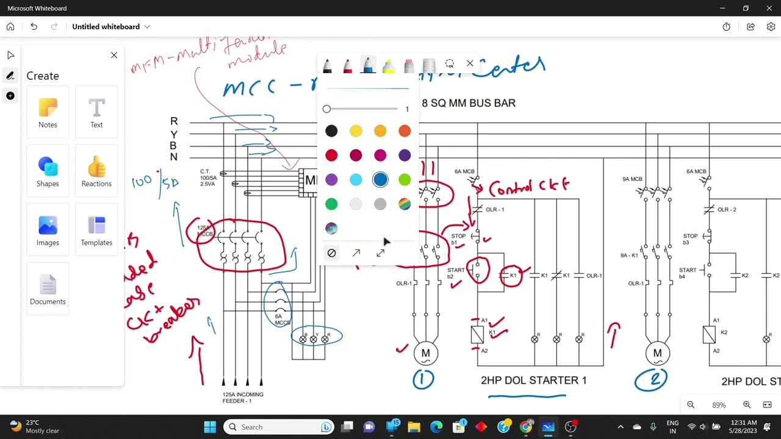Open the date and time flyout
The height and width of the screenshot is (439, 781).
click(743, 427)
